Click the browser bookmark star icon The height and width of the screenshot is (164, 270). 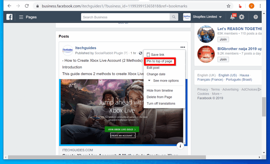(x=228, y=6)
